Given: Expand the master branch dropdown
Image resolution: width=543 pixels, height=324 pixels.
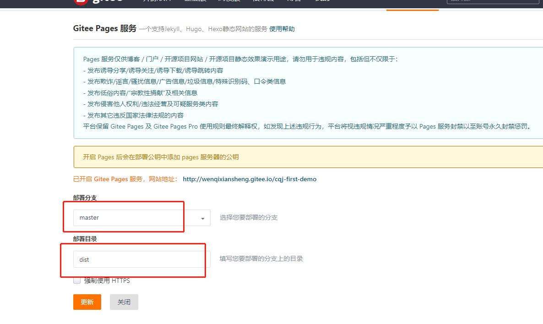Looking at the screenshot, I should (141, 218).
